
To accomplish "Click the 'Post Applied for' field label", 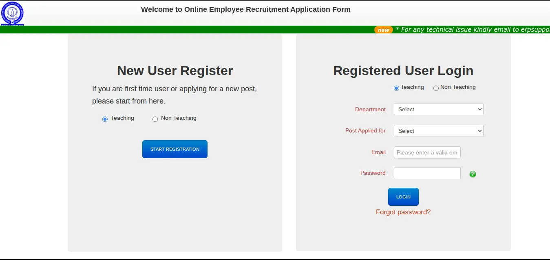I will pos(365,130).
